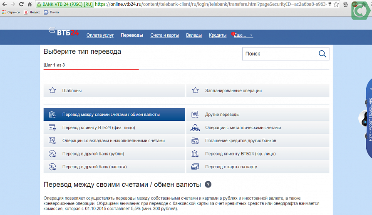
Task: Click into the Поиск search field
Action: tap(279, 54)
